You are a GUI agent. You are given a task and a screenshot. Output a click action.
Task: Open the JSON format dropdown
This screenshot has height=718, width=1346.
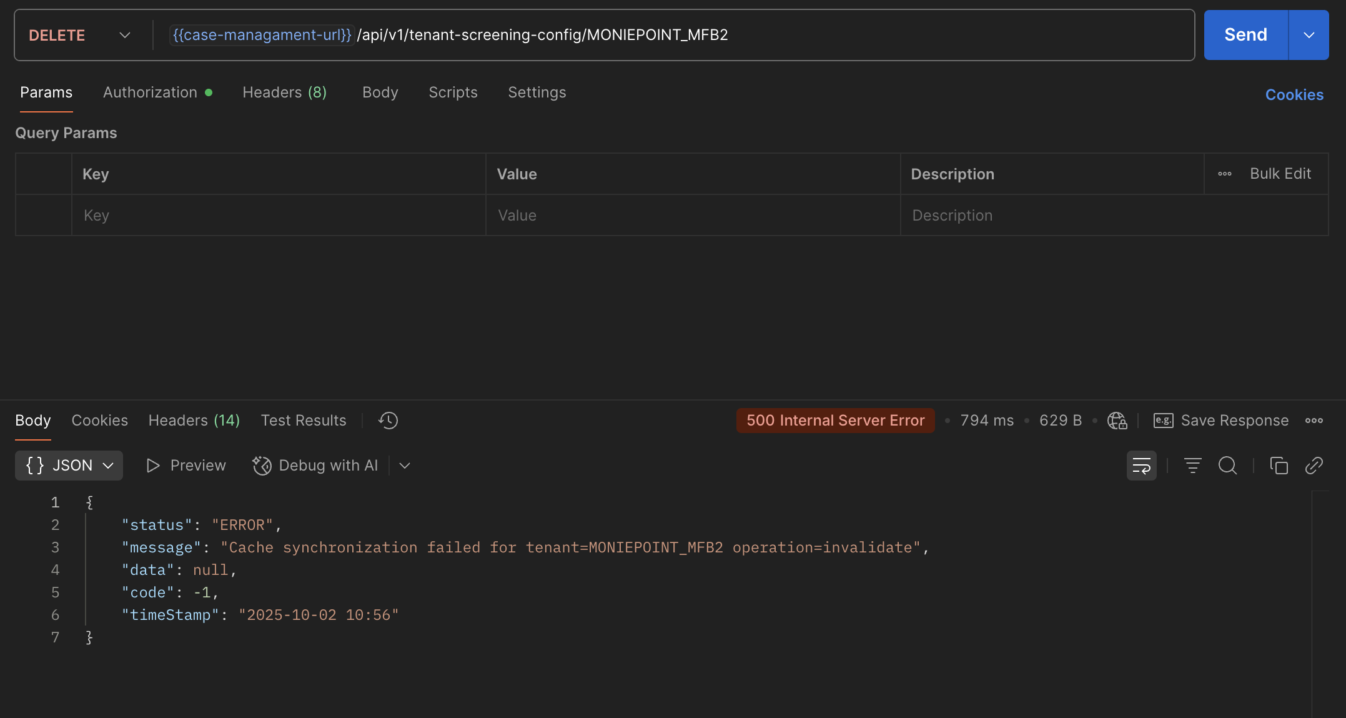(x=69, y=466)
